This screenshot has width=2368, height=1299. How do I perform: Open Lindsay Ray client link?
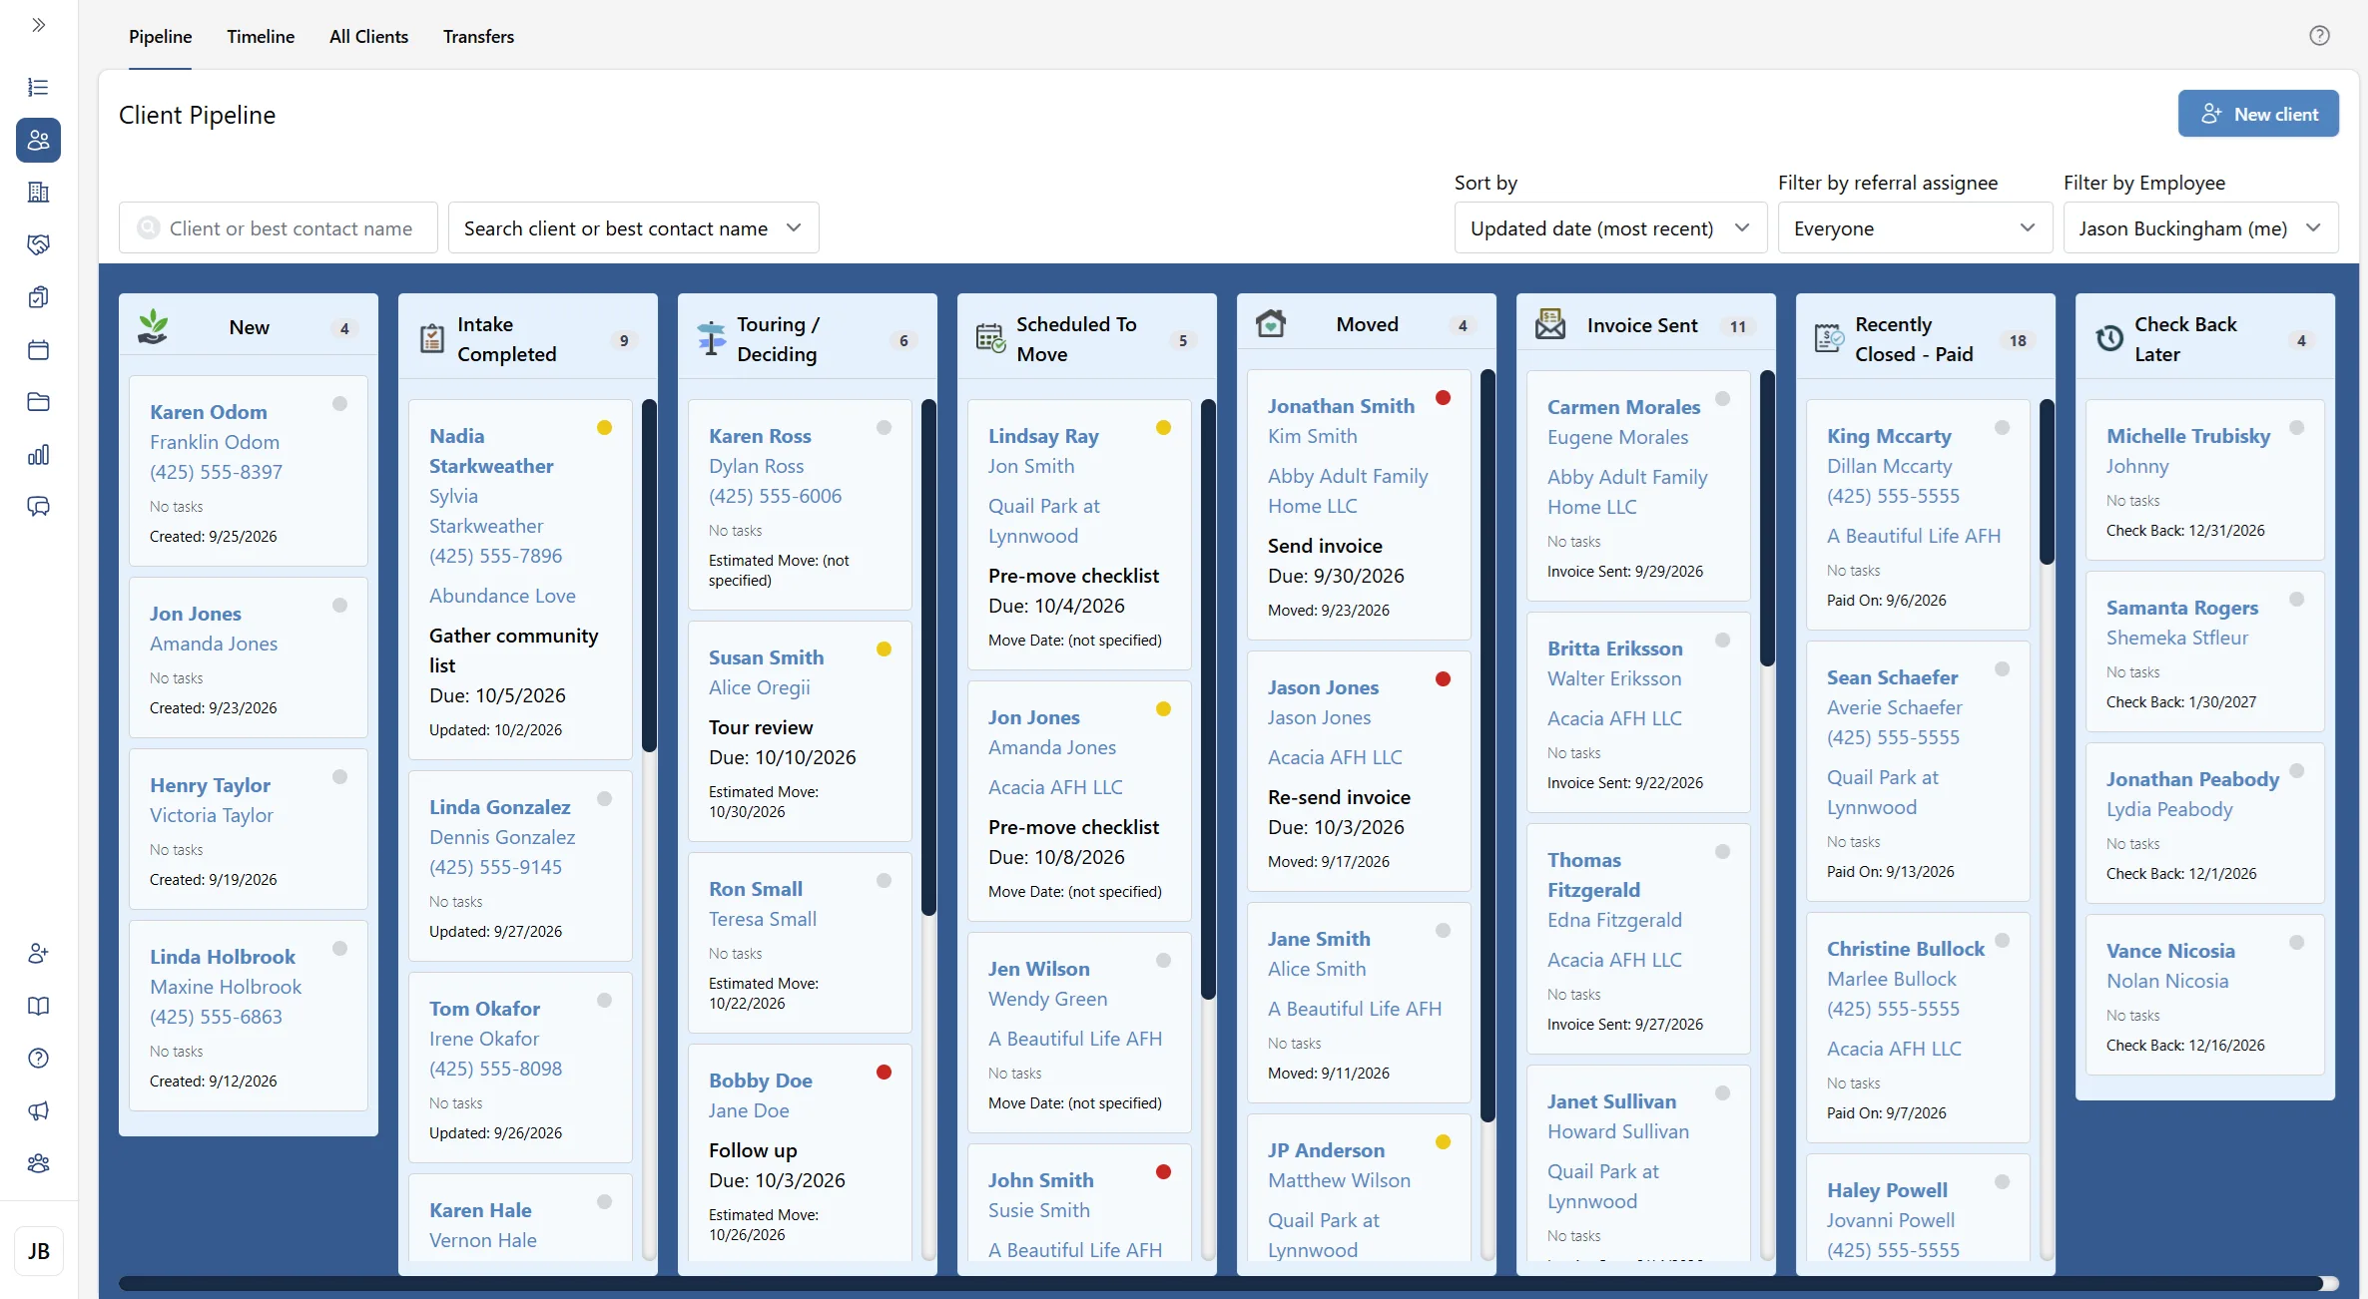tap(1043, 436)
